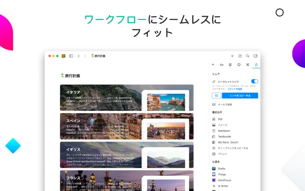Click the image export icon
This screenshot has width=305, height=191.
tap(214, 125)
